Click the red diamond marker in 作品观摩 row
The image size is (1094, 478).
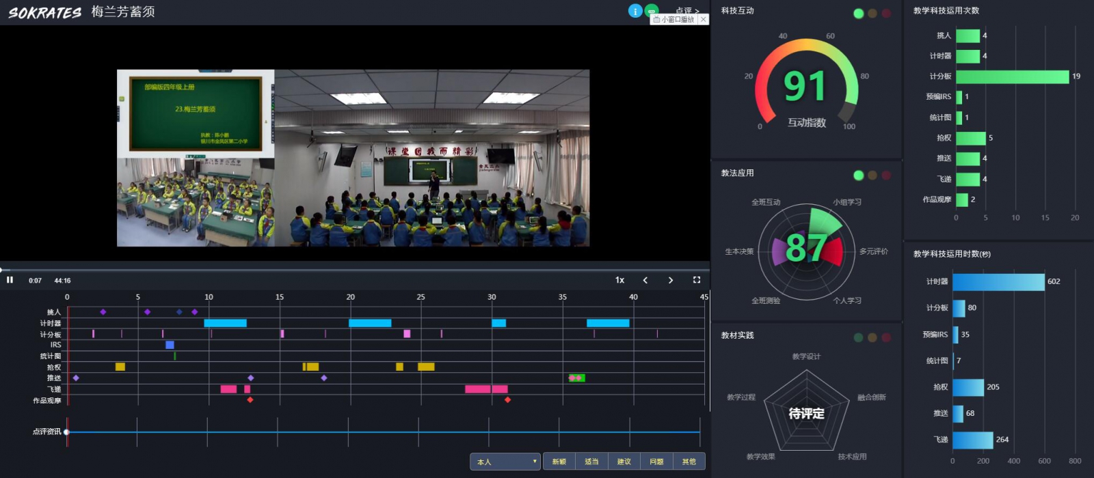[x=250, y=400]
